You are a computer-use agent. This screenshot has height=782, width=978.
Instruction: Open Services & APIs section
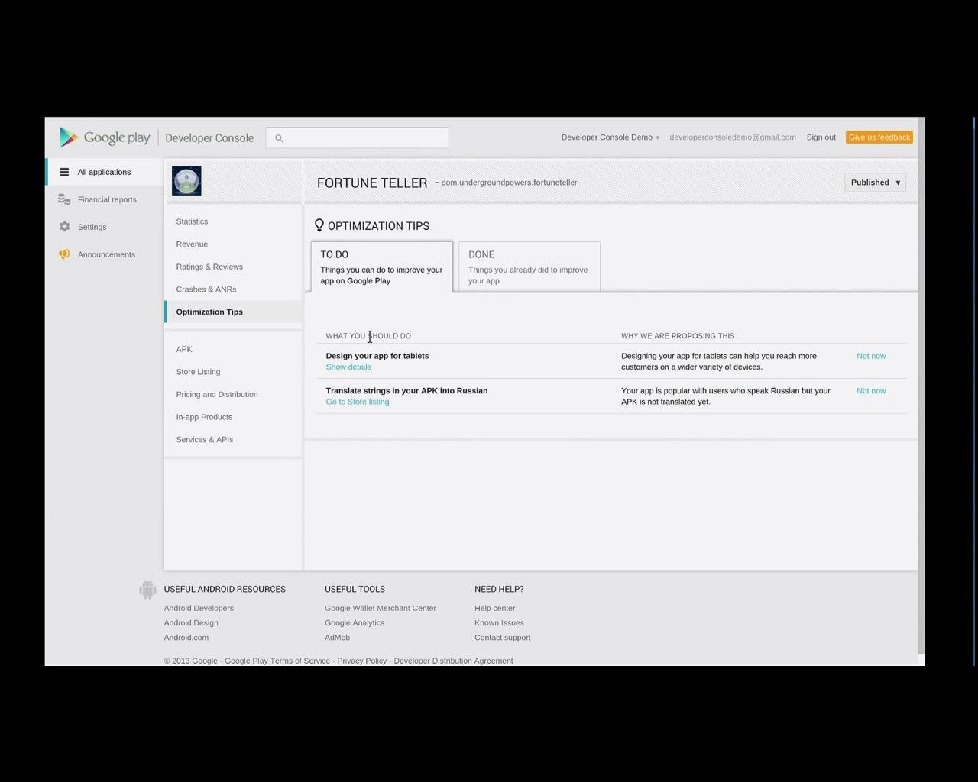click(205, 439)
